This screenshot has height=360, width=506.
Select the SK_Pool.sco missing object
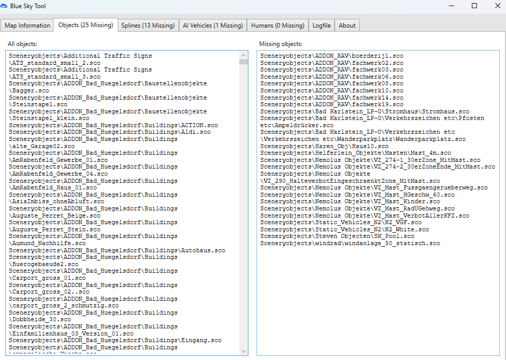[337, 236]
